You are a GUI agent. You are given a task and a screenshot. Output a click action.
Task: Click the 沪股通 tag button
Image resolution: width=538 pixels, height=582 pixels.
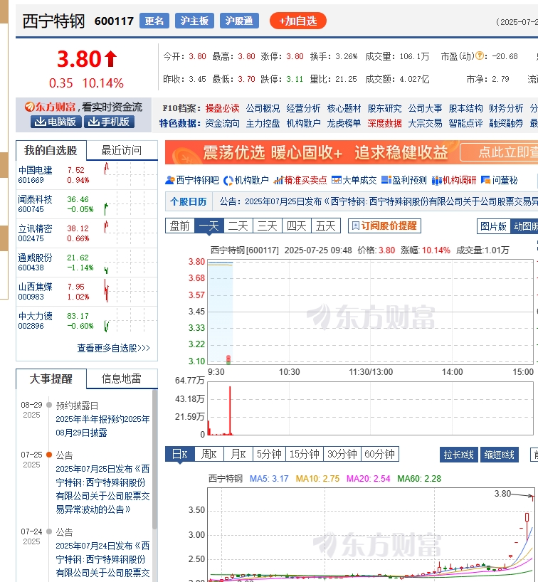[239, 21]
